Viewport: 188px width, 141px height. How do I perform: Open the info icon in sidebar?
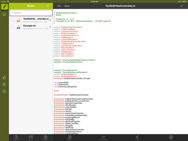click(x=4, y=91)
